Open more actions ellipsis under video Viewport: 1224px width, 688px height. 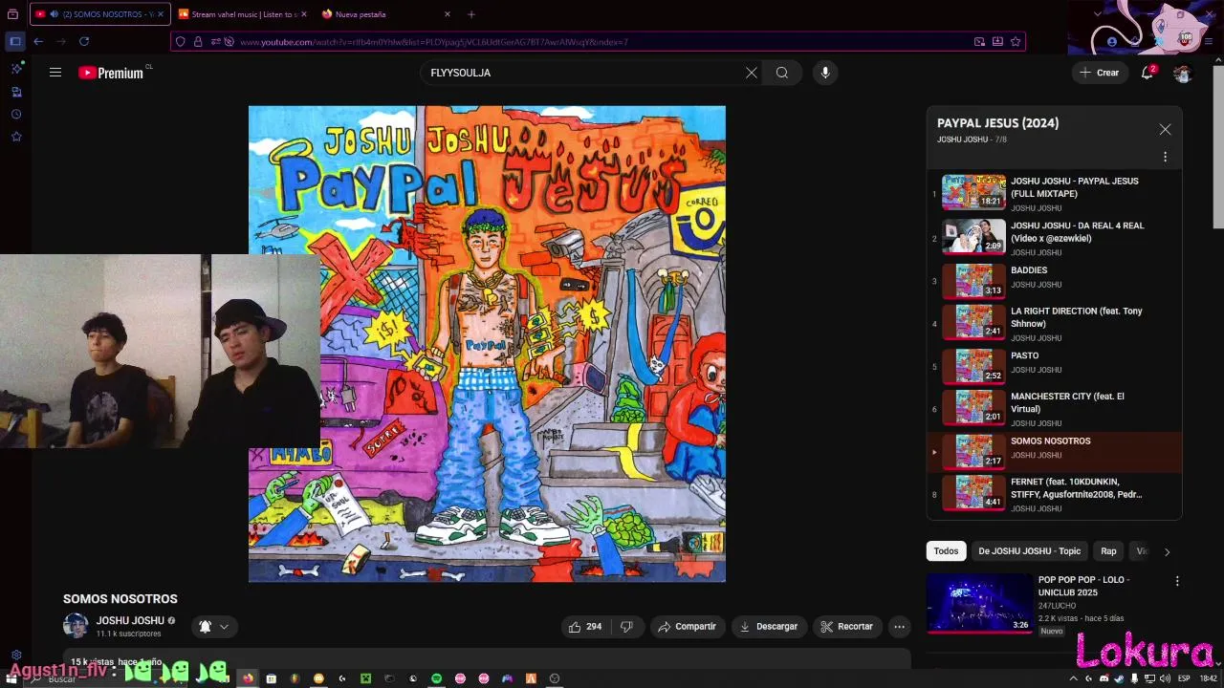pyautogui.click(x=899, y=627)
